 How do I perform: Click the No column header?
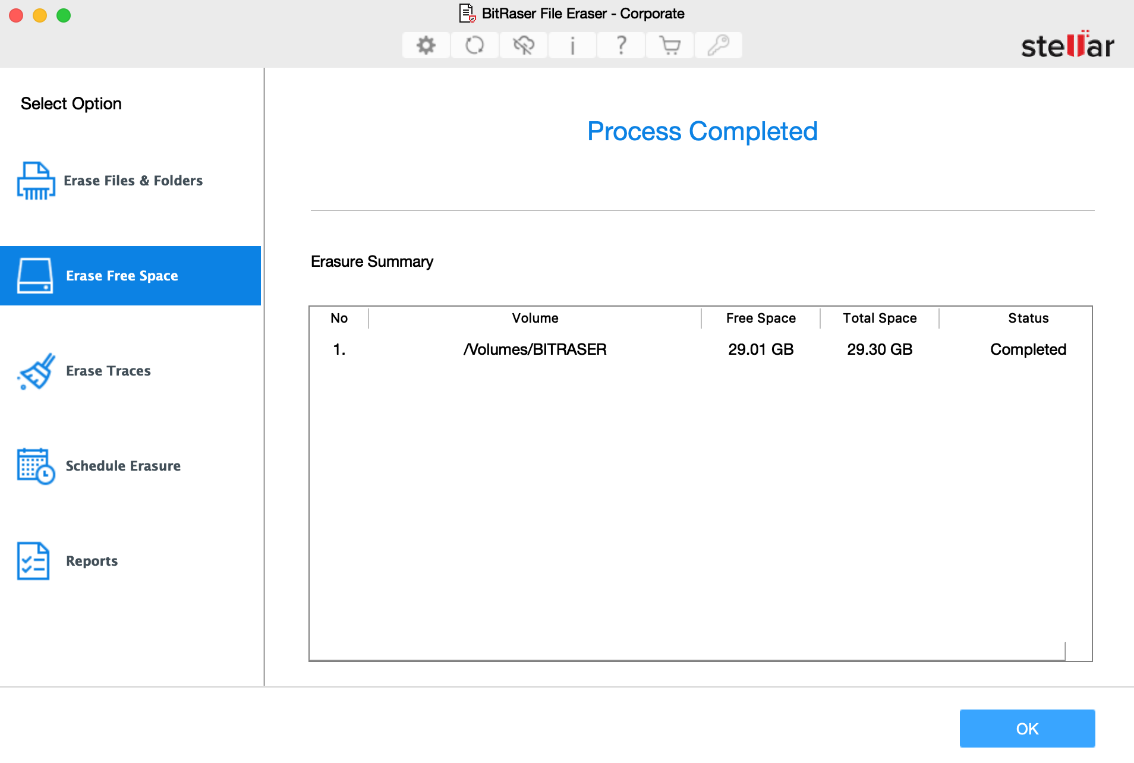pos(339,318)
